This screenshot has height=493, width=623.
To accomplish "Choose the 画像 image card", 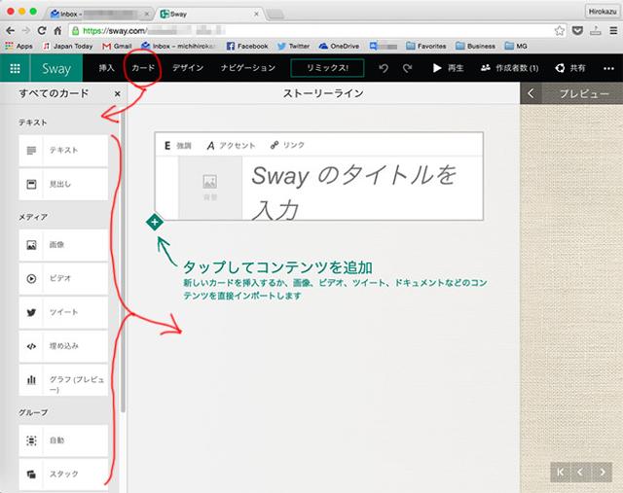I will 63,245.
